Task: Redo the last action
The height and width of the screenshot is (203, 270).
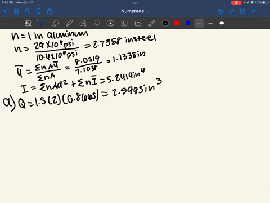Action: pyautogui.click(x=232, y=11)
